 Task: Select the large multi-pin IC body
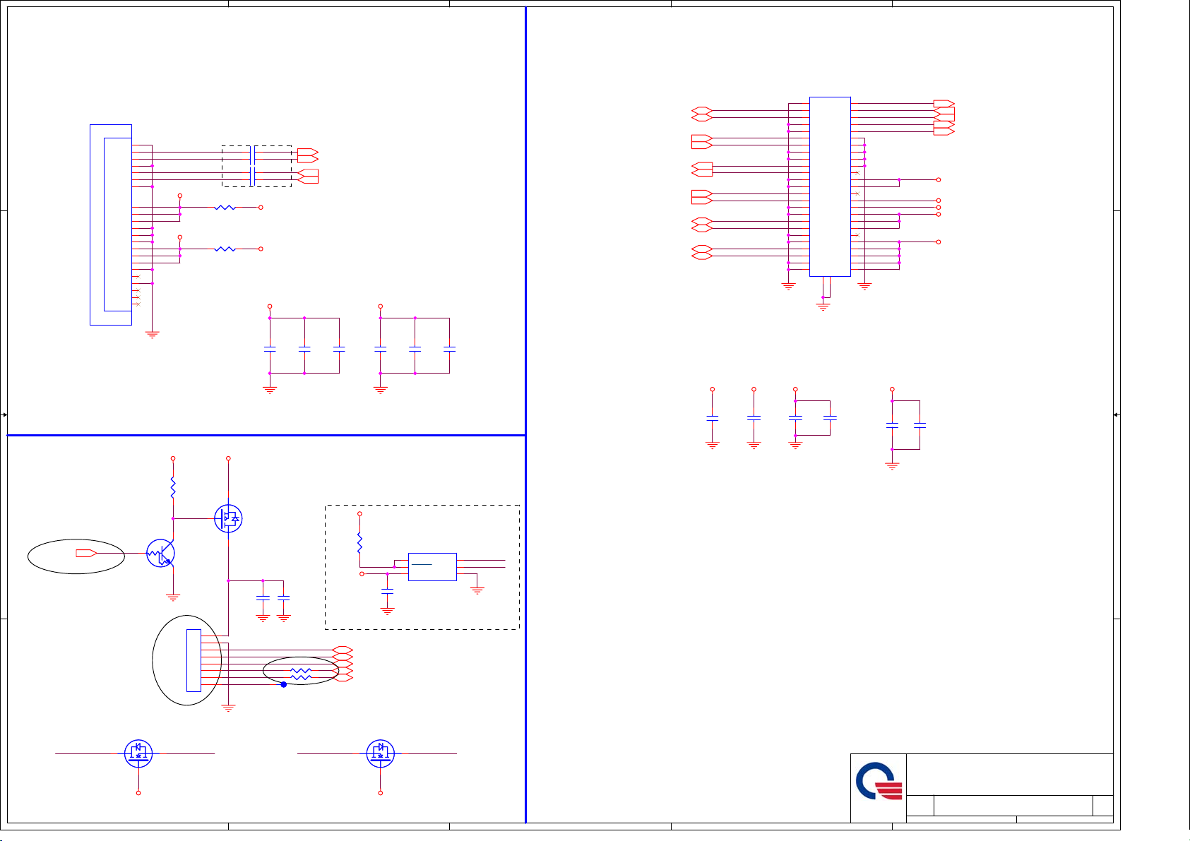[x=830, y=186]
